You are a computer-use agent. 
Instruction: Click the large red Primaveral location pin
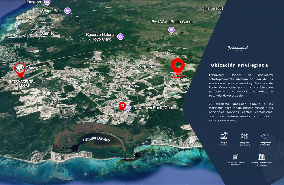(x=178, y=68)
